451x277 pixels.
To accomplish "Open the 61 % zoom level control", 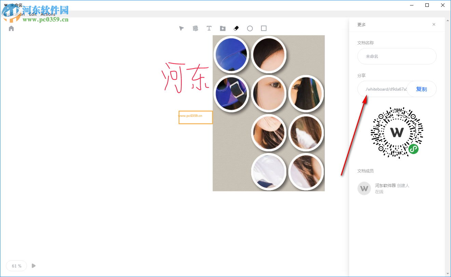I will point(16,266).
